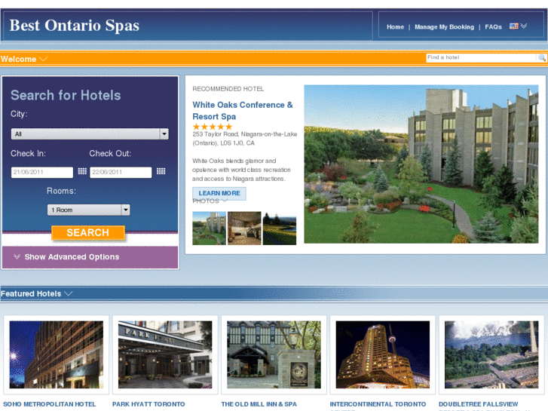The image size is (548, 411).
Task: Open the Check Out calendar icon
Action: click(x=161, y=171)
